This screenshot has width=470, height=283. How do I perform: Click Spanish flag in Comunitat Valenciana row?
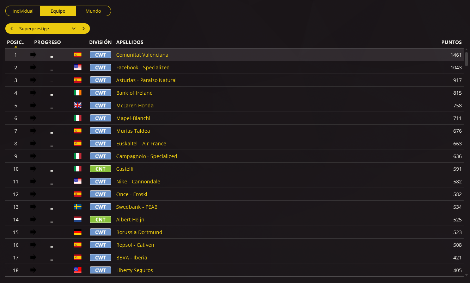[78, 55]
